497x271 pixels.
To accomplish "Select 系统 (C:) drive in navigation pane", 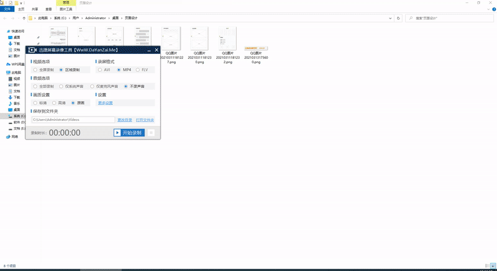I will (17, 117).
